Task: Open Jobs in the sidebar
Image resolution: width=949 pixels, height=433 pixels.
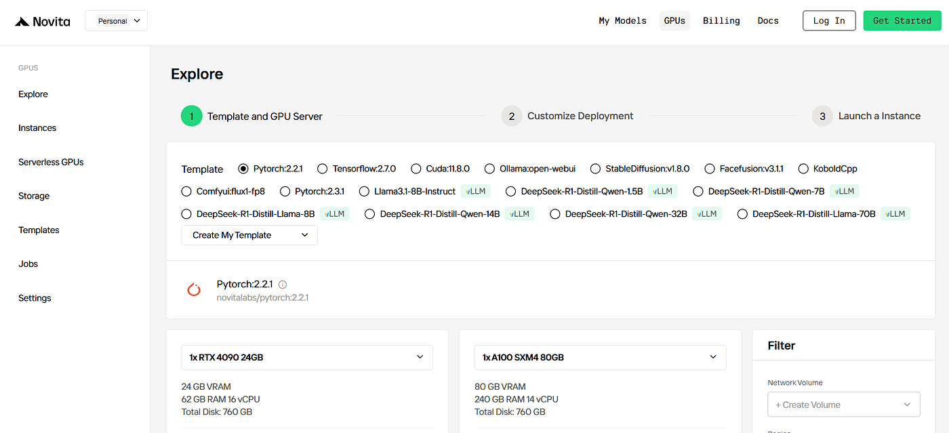Action: 28,264
